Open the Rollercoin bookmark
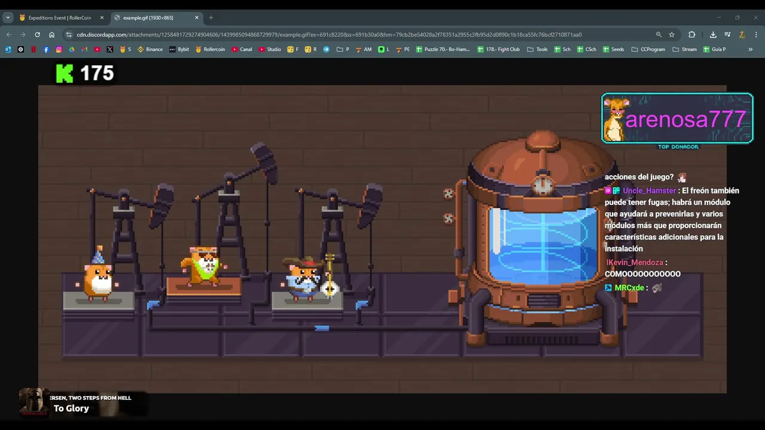This screenshot has height=430, width=765. click(x=210, y=50)
